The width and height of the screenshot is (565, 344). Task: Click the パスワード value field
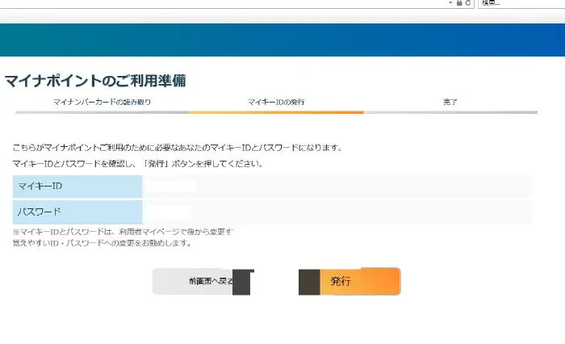click(337, 212)
